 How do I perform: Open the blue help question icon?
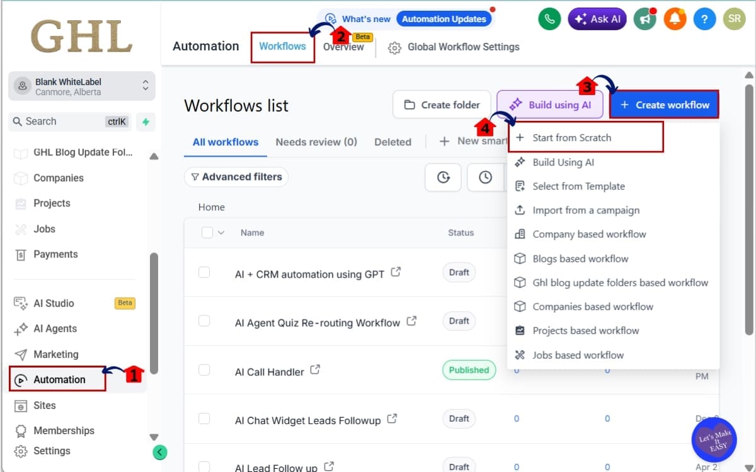705,19
